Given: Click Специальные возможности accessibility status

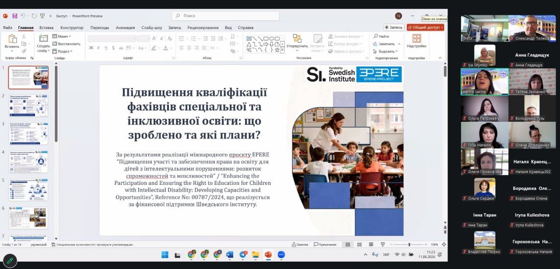Looking at the screenshot, I should [92, 244].
